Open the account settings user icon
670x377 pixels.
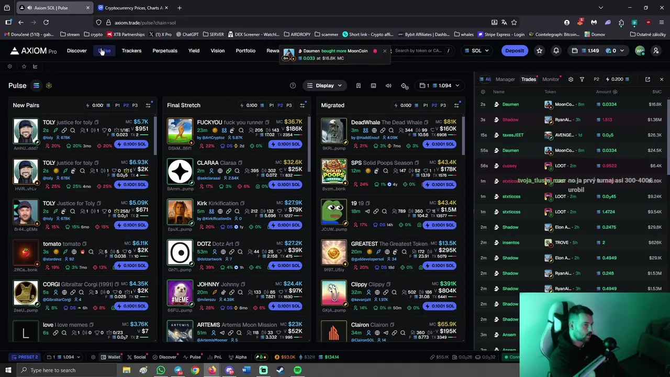point(656,51)
